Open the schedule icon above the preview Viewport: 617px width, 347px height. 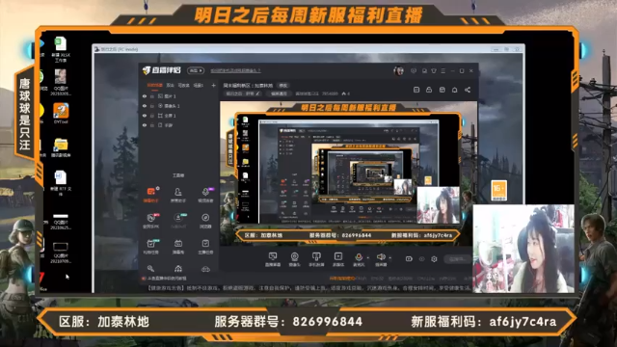[x=416, y=90]
